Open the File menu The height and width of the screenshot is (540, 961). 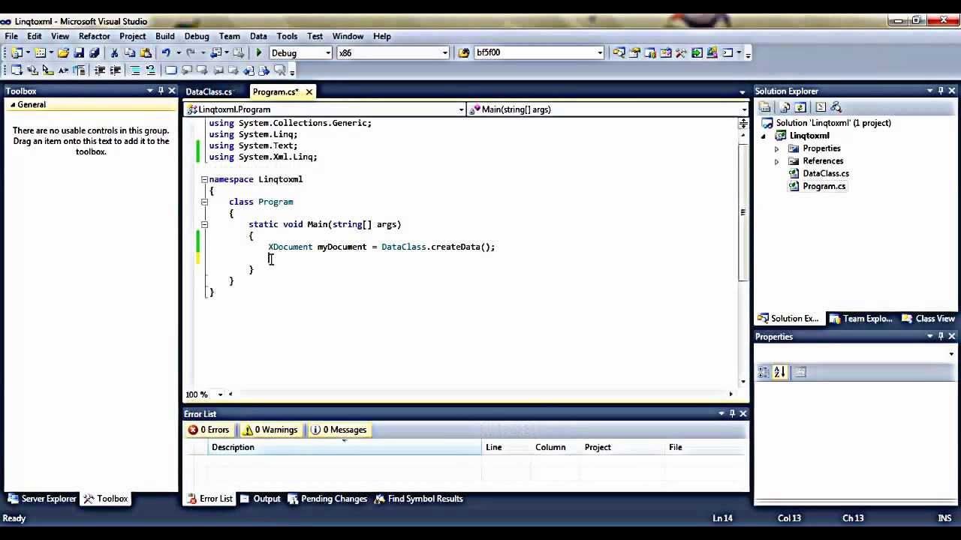click(11, 36)
